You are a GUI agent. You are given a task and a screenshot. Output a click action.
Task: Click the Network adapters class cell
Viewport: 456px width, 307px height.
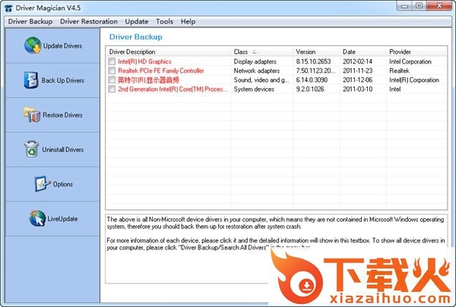[x=257, y=70]
